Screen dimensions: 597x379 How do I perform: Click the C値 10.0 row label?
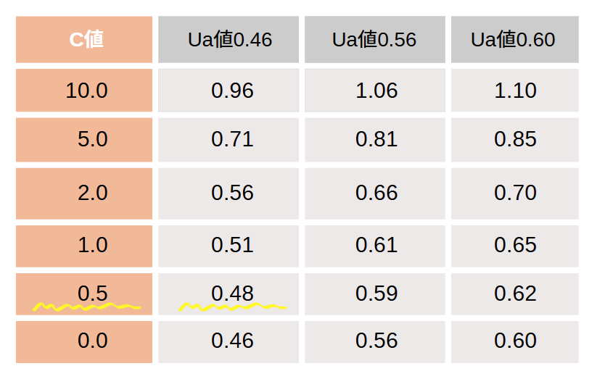click(x=86, y=91)
